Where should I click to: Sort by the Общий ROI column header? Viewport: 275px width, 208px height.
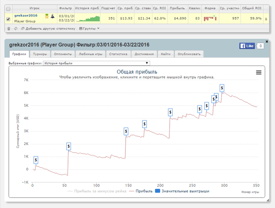click(x=252, y=8)
